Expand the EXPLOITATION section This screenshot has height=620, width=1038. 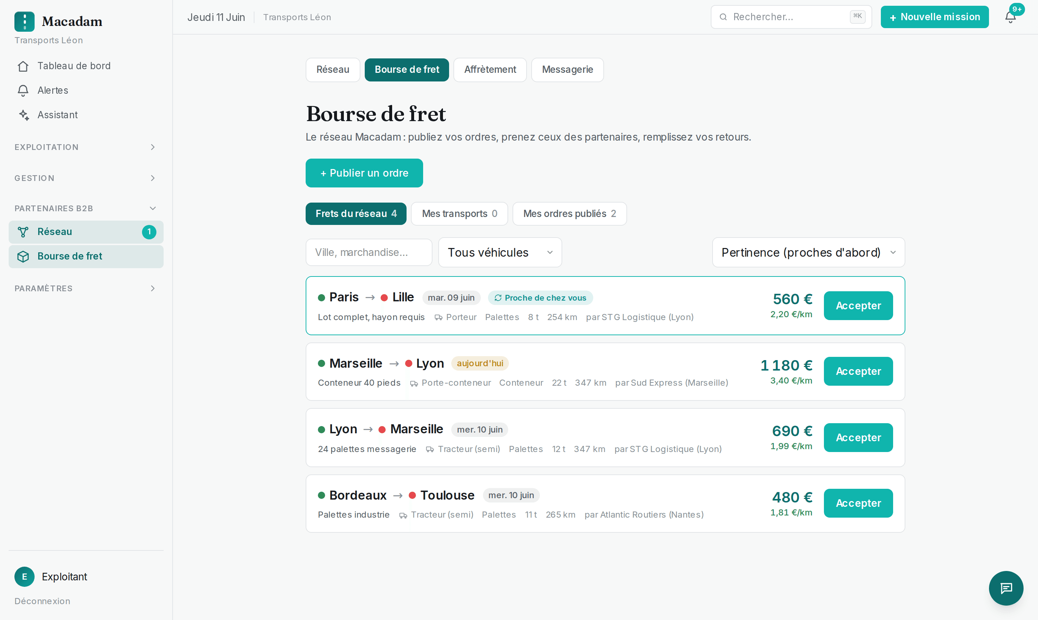[86, 147]
